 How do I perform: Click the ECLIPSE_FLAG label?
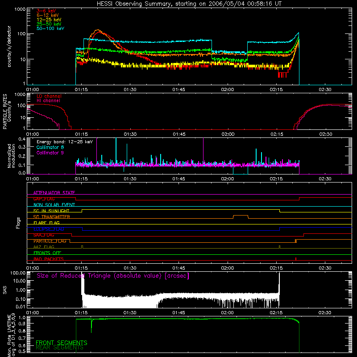[x=49, y=229]
